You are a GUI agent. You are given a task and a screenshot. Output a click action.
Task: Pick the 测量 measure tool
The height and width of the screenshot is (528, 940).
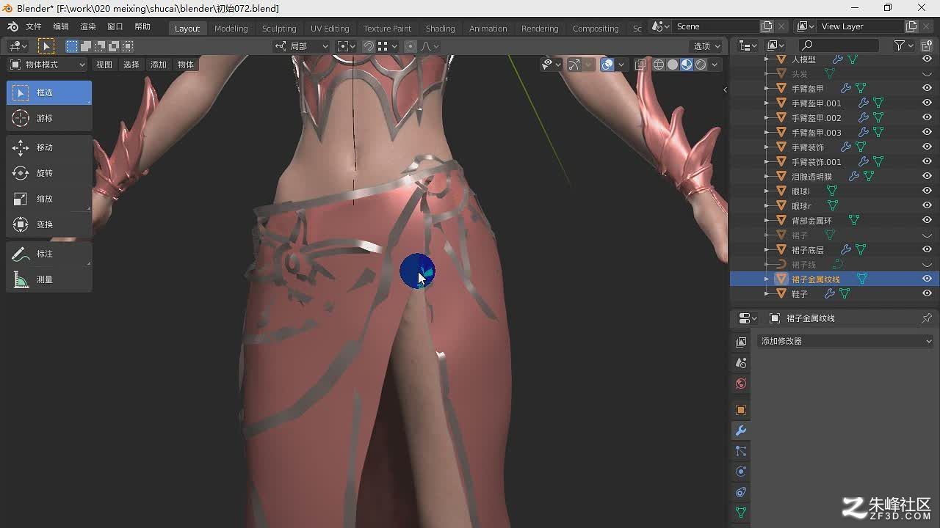[49, 279]
